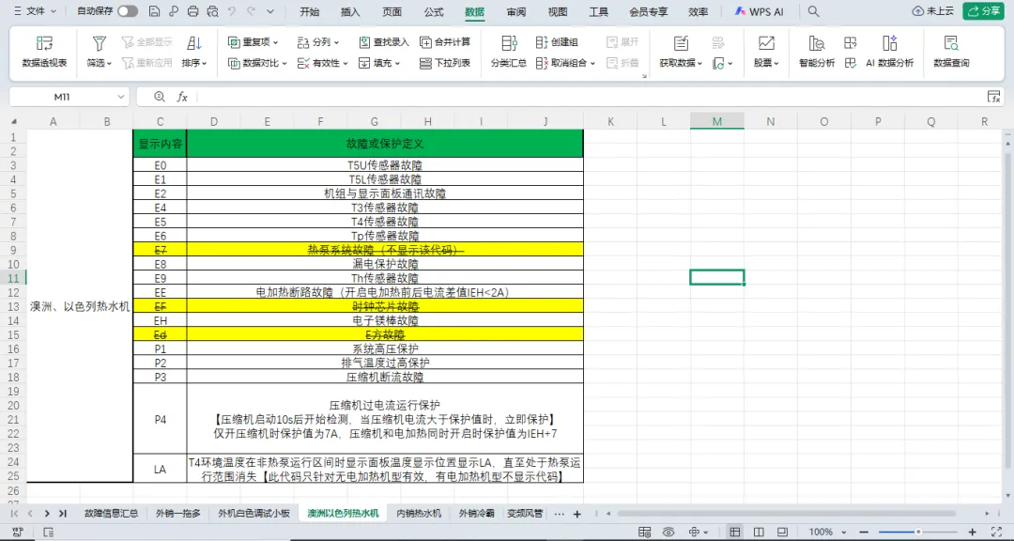The image size is (1014, 541).
Task: Open 数据查询 data query tool
Action: tap(951, 52)
